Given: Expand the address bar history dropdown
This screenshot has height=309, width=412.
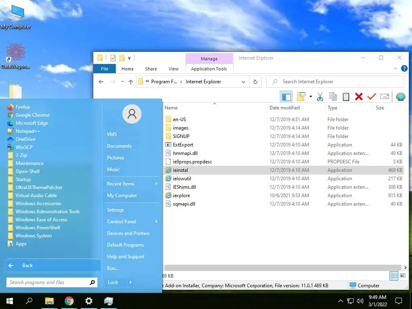Looking at the screenshot, I should tap(243, 82).
